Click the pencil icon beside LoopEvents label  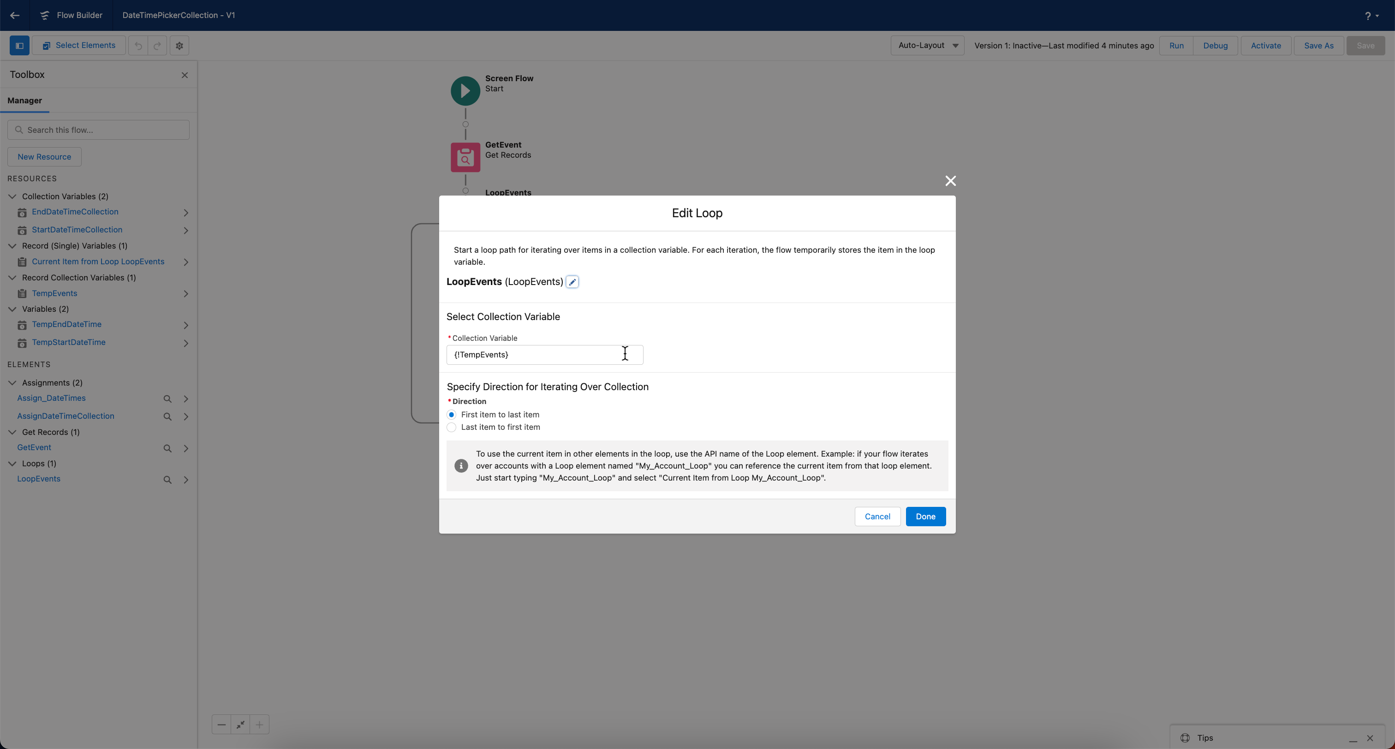click(572, 282)
